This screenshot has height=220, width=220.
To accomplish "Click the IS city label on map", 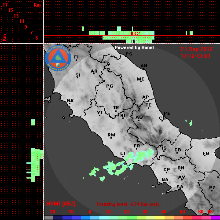I will 164,148.
